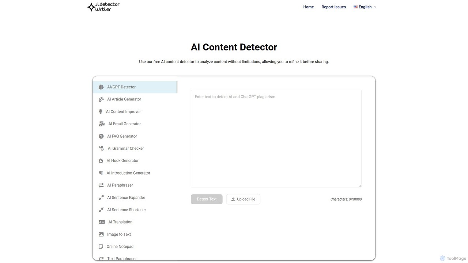Go to the Home page link
The width and height of the screenshot is (468, 263).
pos(309,7)
